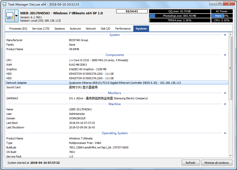This screenshot has width=237, height=170.
Task: Collapse the System section
Action: pos(225,35)
